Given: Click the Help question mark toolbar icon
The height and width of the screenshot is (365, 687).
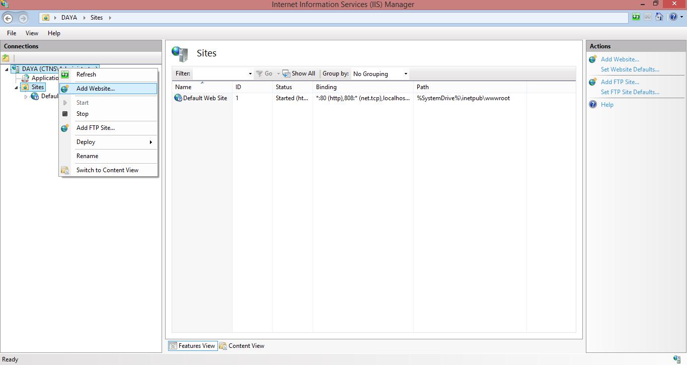Looking at the screenshot, I should pyautogui.click(x=673, y=17).
